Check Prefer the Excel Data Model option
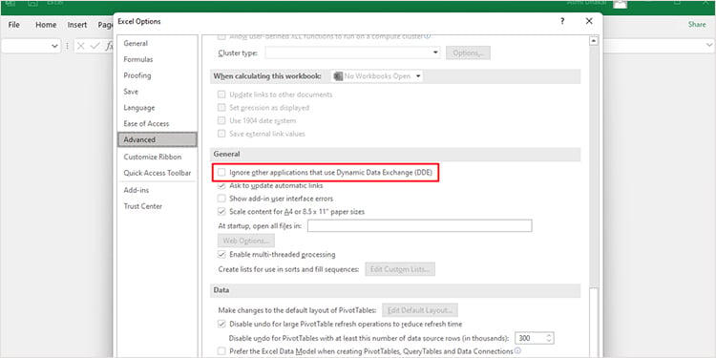Screen dimensions: 716x358 pyautogui.click(x=221, y=351)
